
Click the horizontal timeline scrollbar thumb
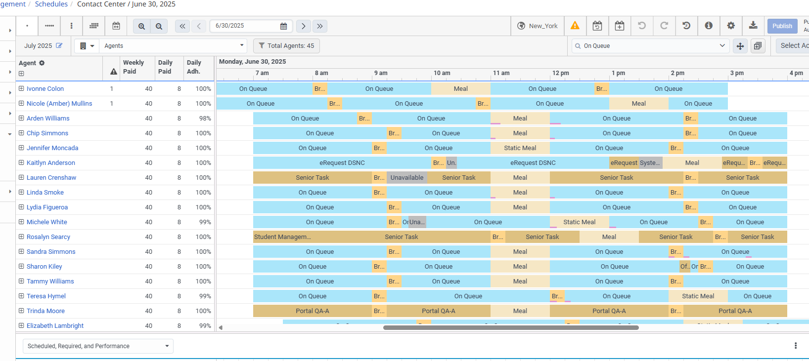(x=511, y=327)
